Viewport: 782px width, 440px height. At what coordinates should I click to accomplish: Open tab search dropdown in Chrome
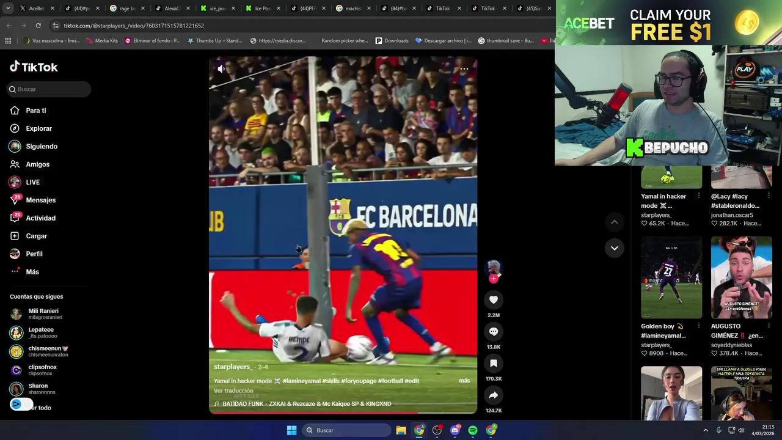pos(8,9)
